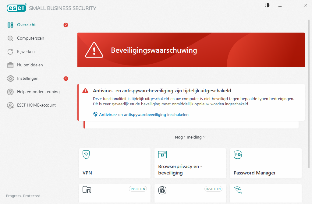Click the ESET logo
The width and height of the screenshot is (312, 204).
(x=16, y=8)
